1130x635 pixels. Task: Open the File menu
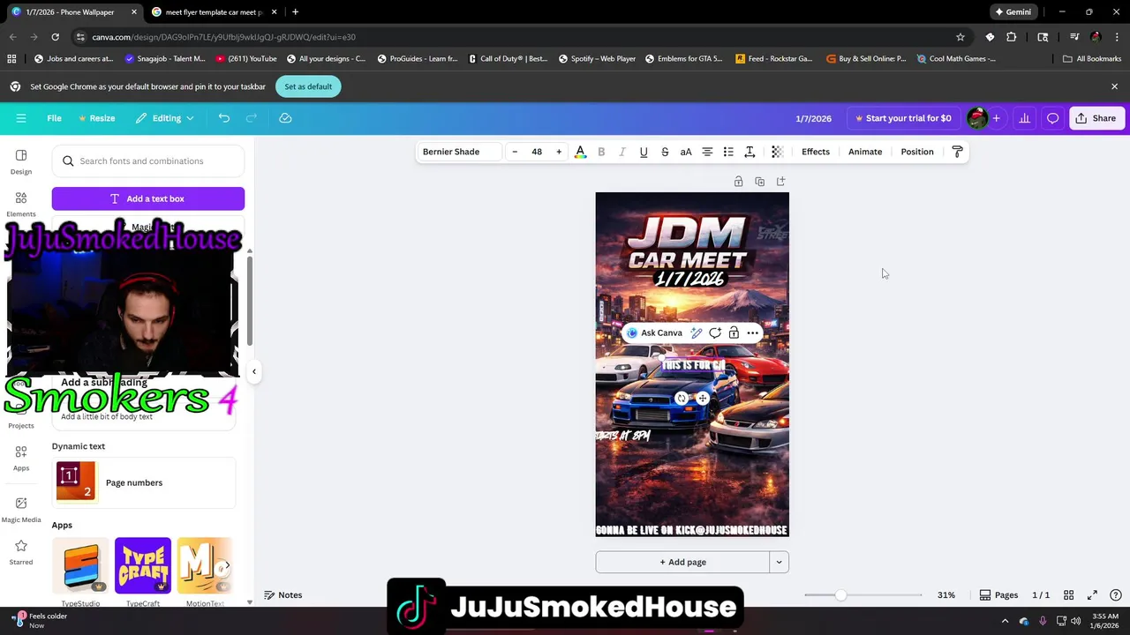[54, 118]
